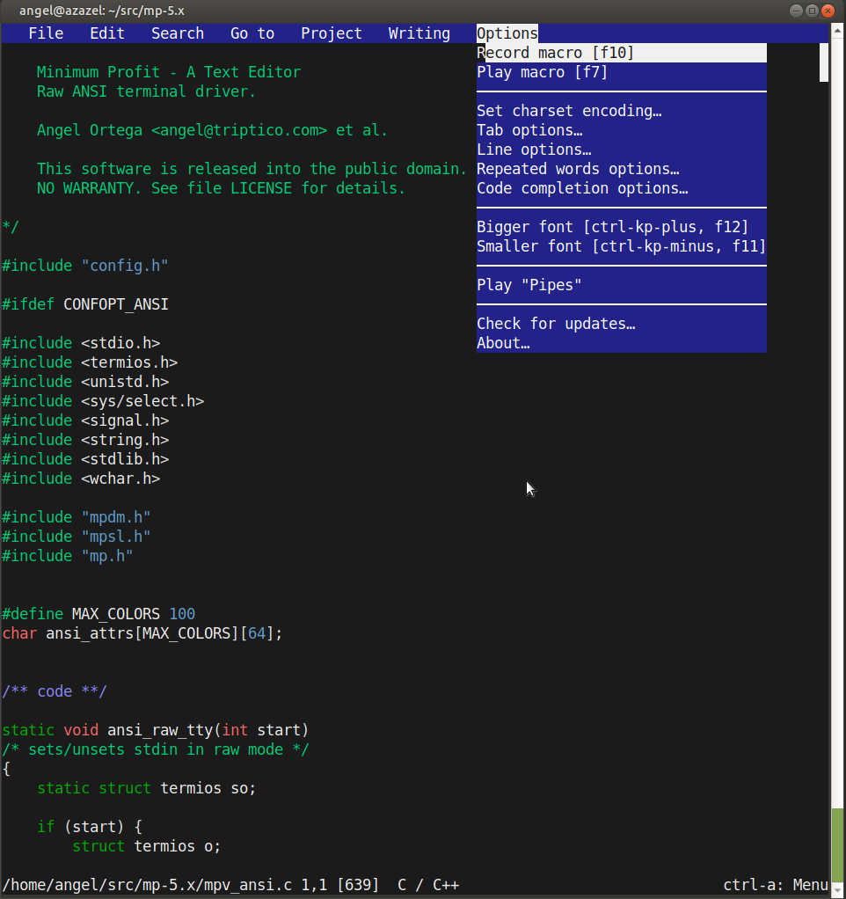Click the #define MAX_COLORS 100 line
The height and width of the screenshot is (899, 846).
[x=98, y=614]
